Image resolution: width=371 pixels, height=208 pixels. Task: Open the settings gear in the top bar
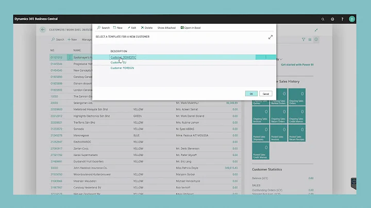click(x=332, y=19)
